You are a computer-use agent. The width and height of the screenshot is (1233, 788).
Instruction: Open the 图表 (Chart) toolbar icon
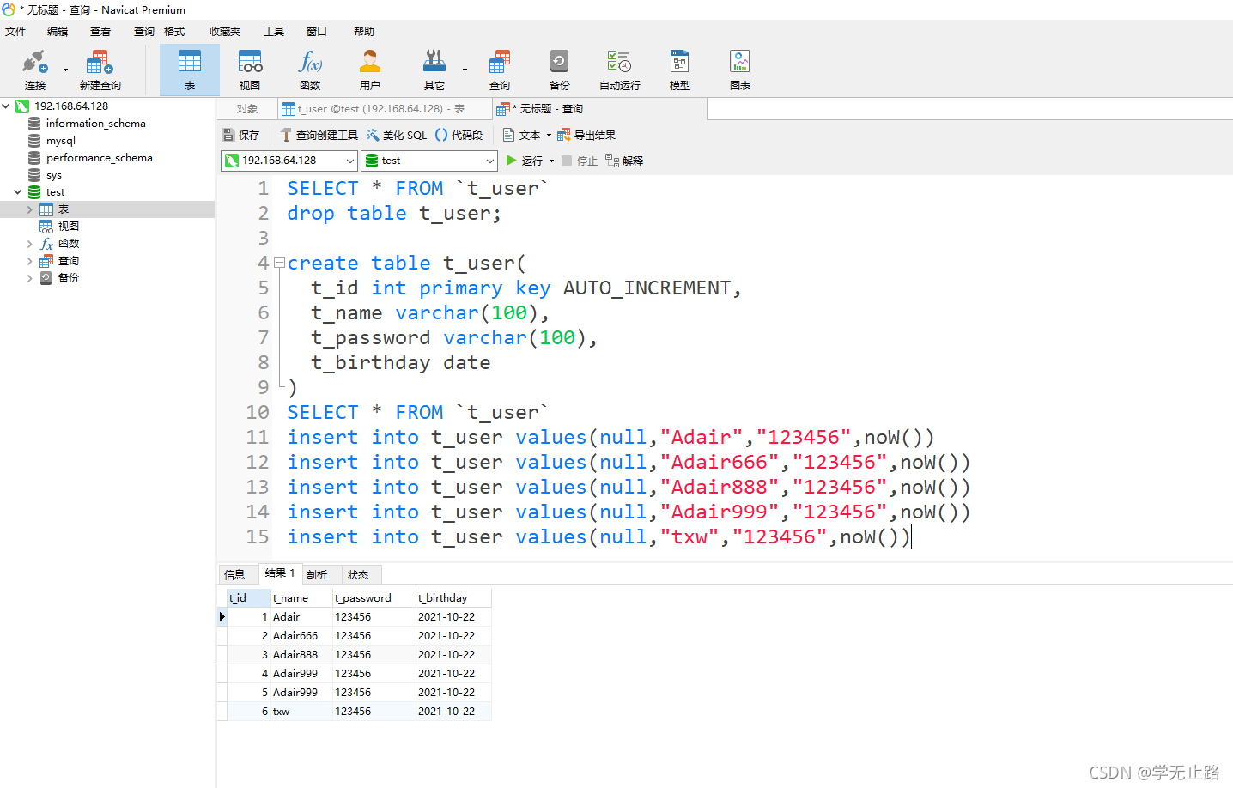740,70
